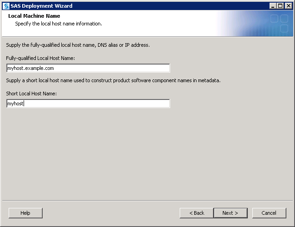Click the metadata component names instruction text
The width and height of the screenshot is (295, 227).
[x=113, y=80]
